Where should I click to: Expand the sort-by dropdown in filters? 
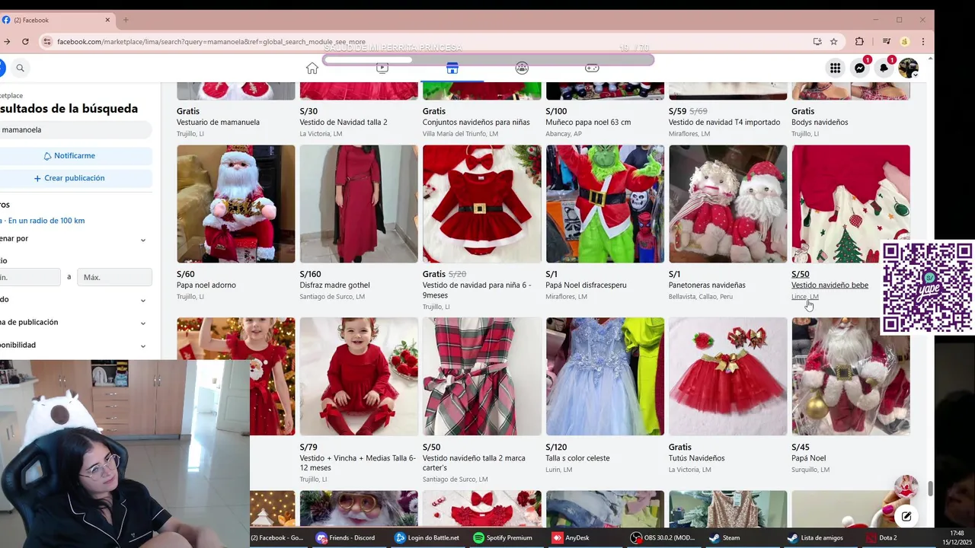tap(142, 240)
